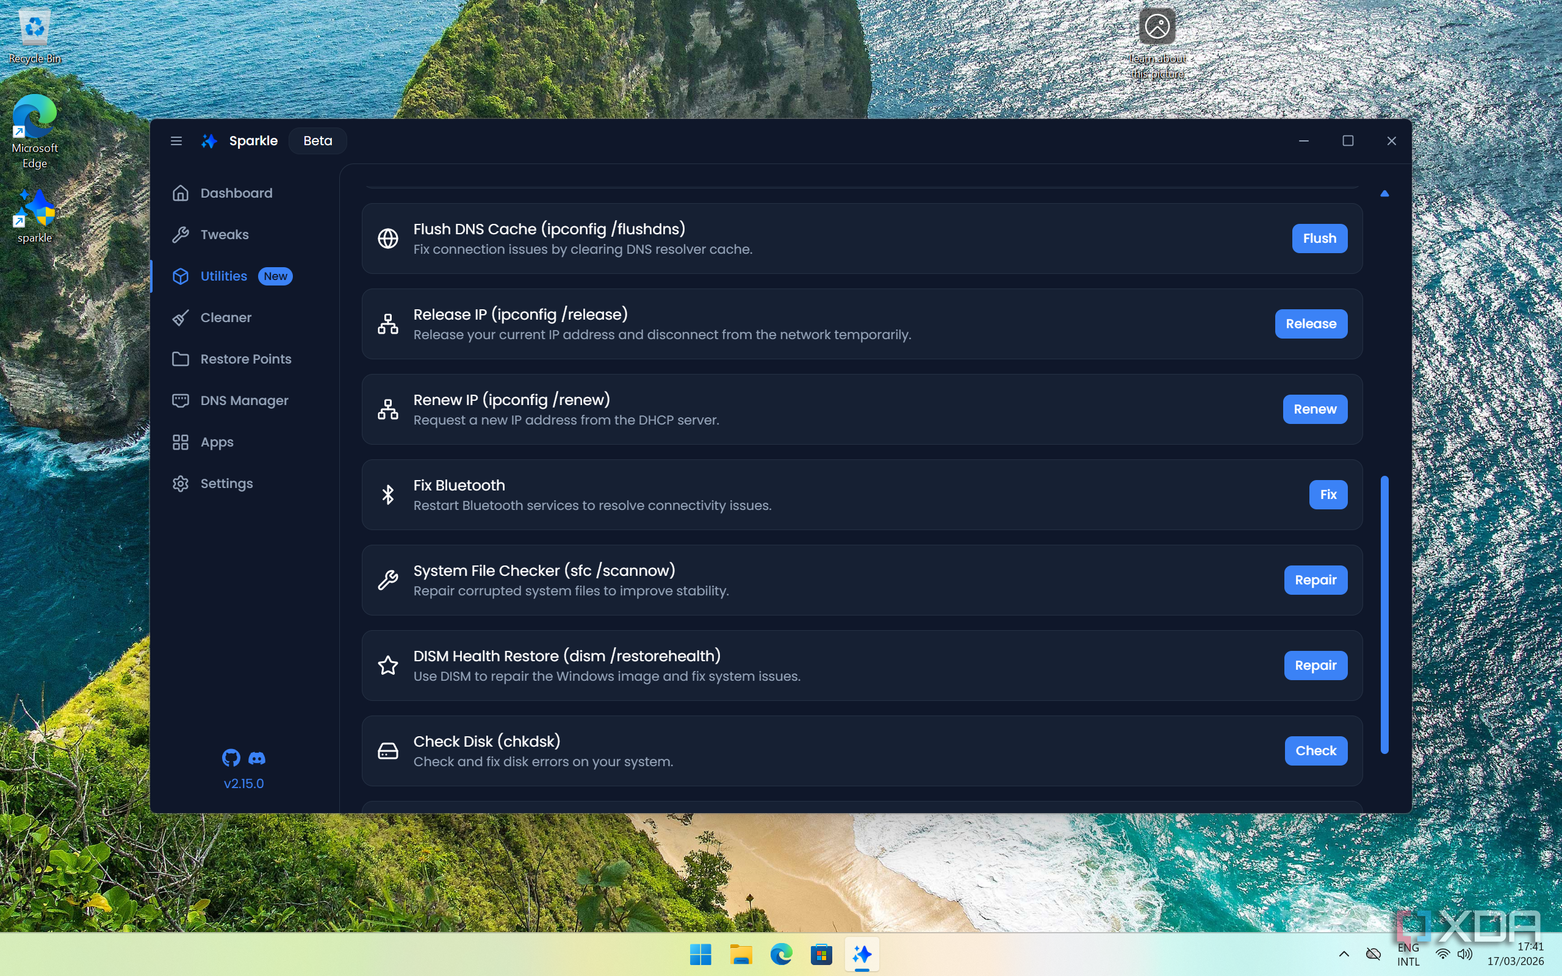Toggle the hamburger sidebar menu

(x=176, y=141)
